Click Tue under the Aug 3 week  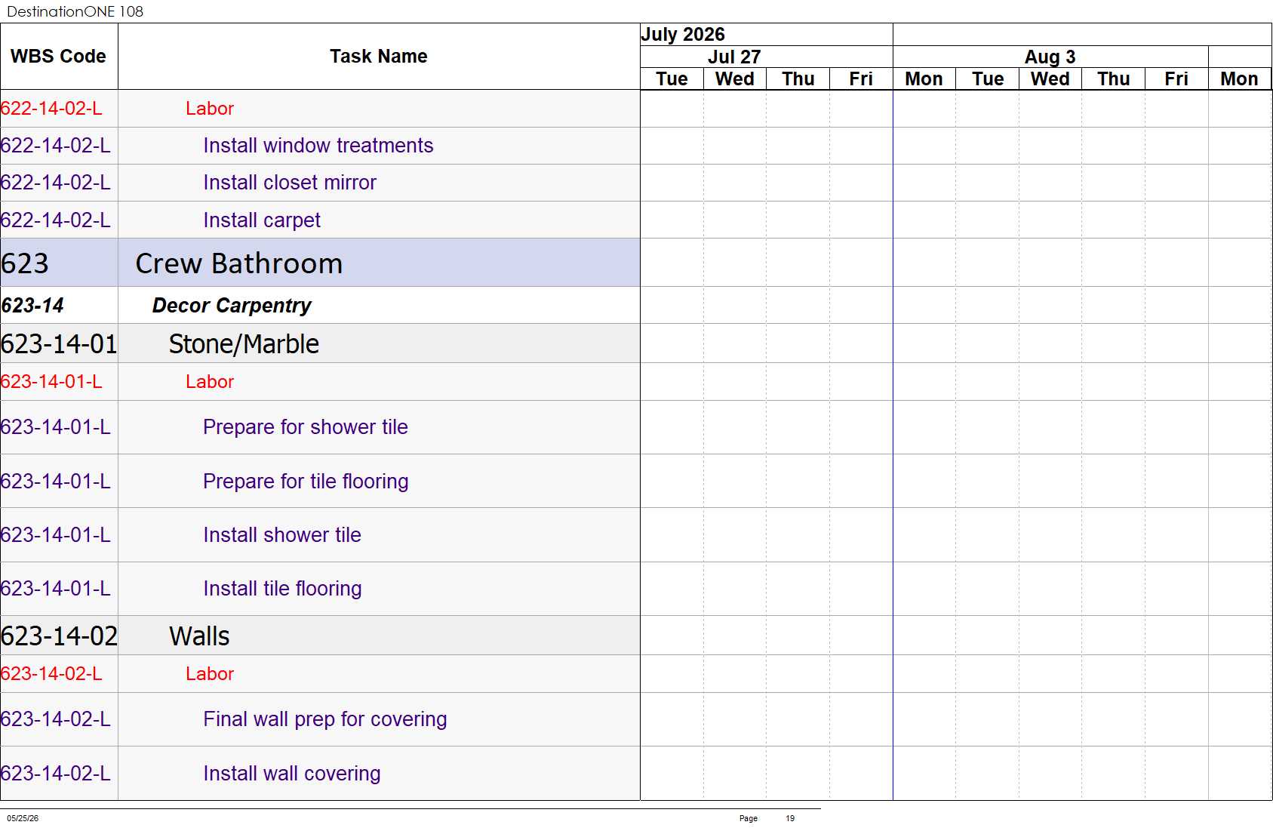[x=988, y=79]
